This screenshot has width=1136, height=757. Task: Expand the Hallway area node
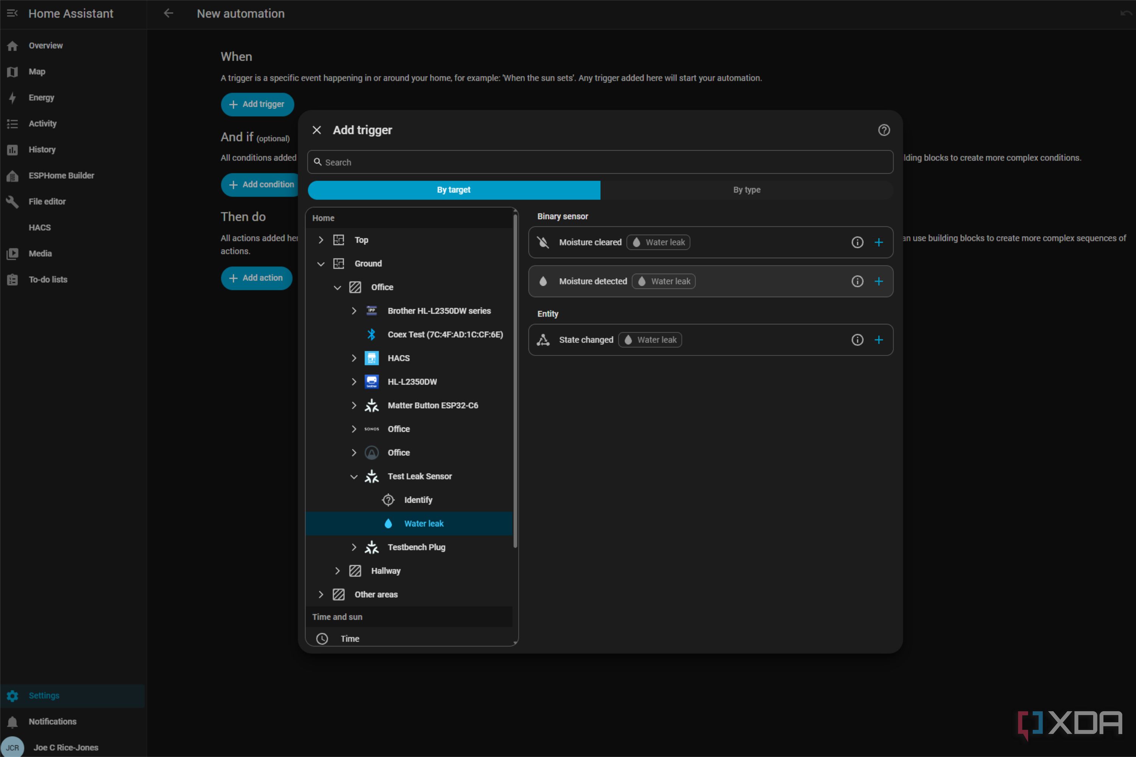tap(337, 571)
